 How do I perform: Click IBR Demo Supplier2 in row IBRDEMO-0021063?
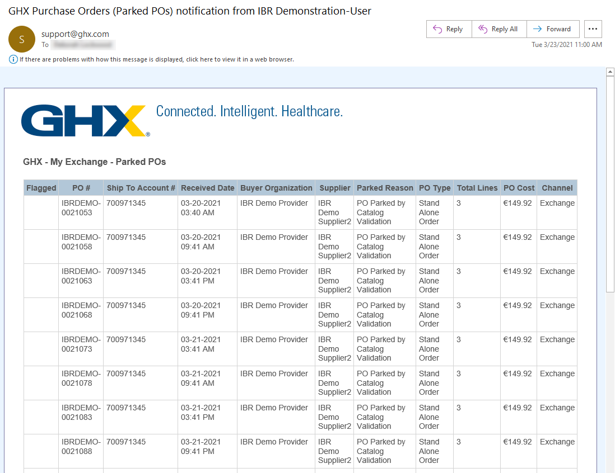point(334,281)
